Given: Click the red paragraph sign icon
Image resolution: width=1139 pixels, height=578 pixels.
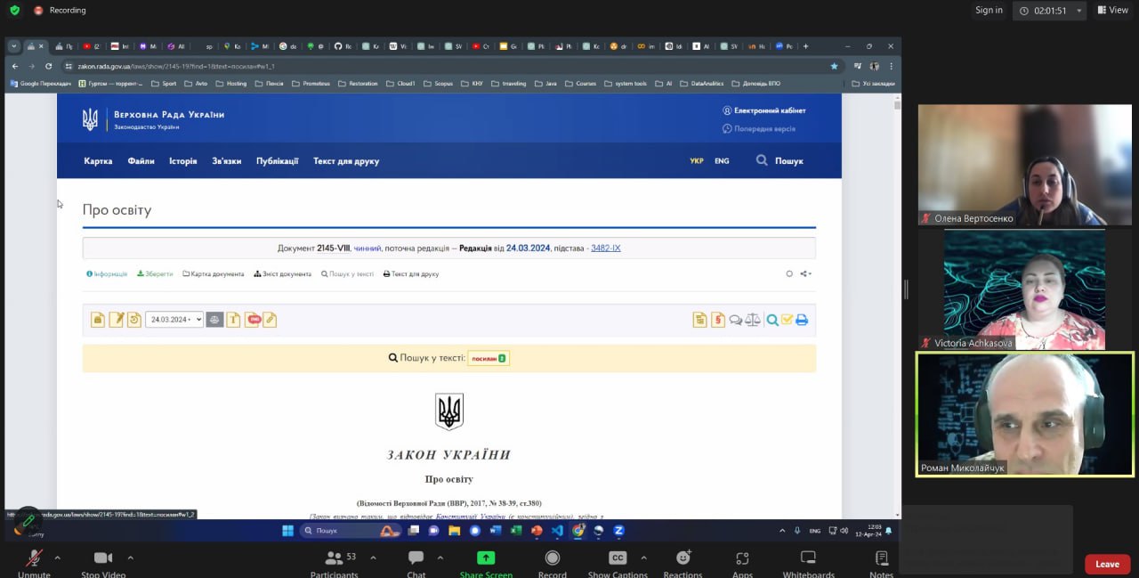Looking at the screenshot, I should (718, 320).
